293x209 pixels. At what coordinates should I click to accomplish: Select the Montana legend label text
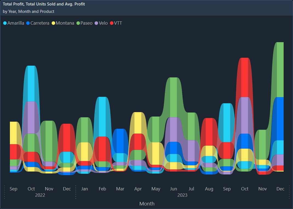click(65, 23)
